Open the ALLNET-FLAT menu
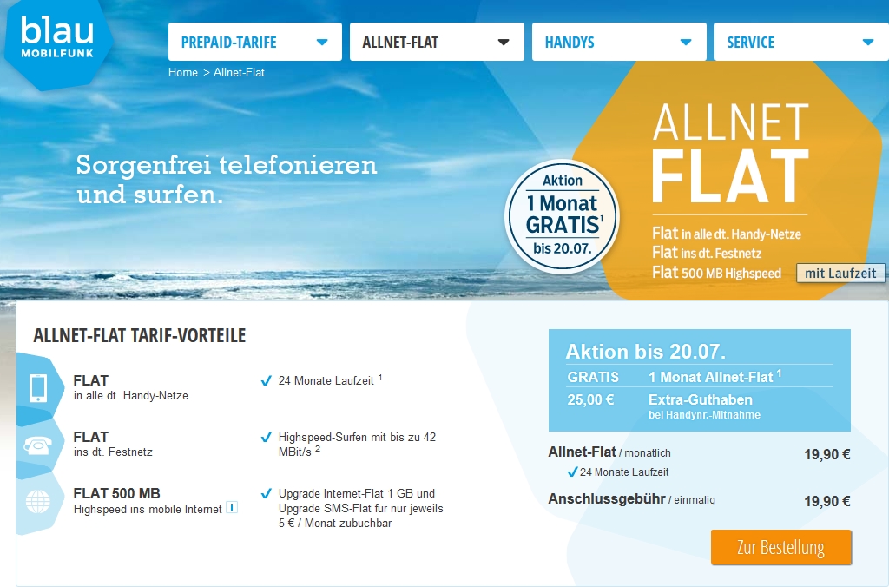889x587 pixels. point(437,42)
